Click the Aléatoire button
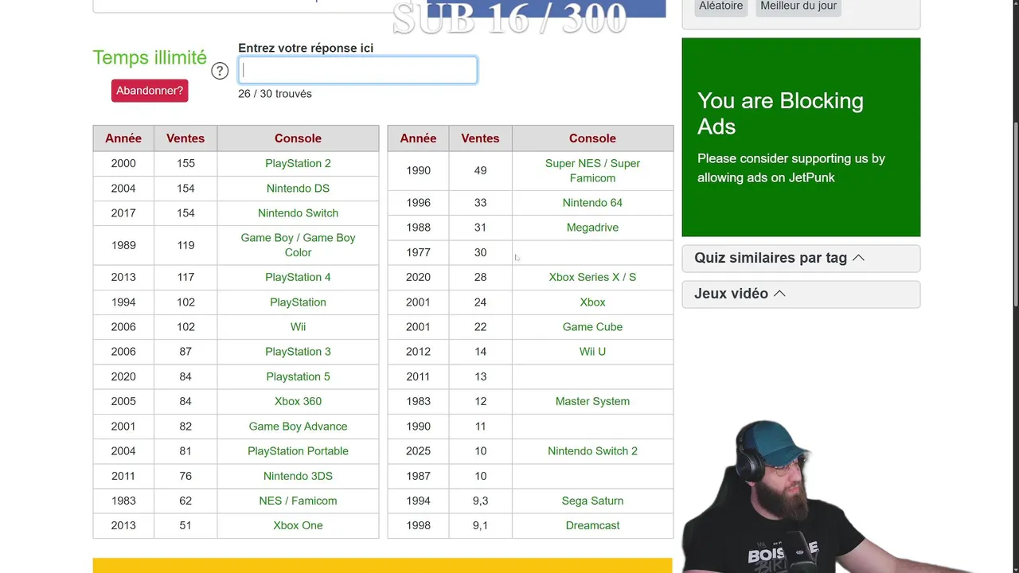Screen dimensions: 1019x573 point(720,6)
